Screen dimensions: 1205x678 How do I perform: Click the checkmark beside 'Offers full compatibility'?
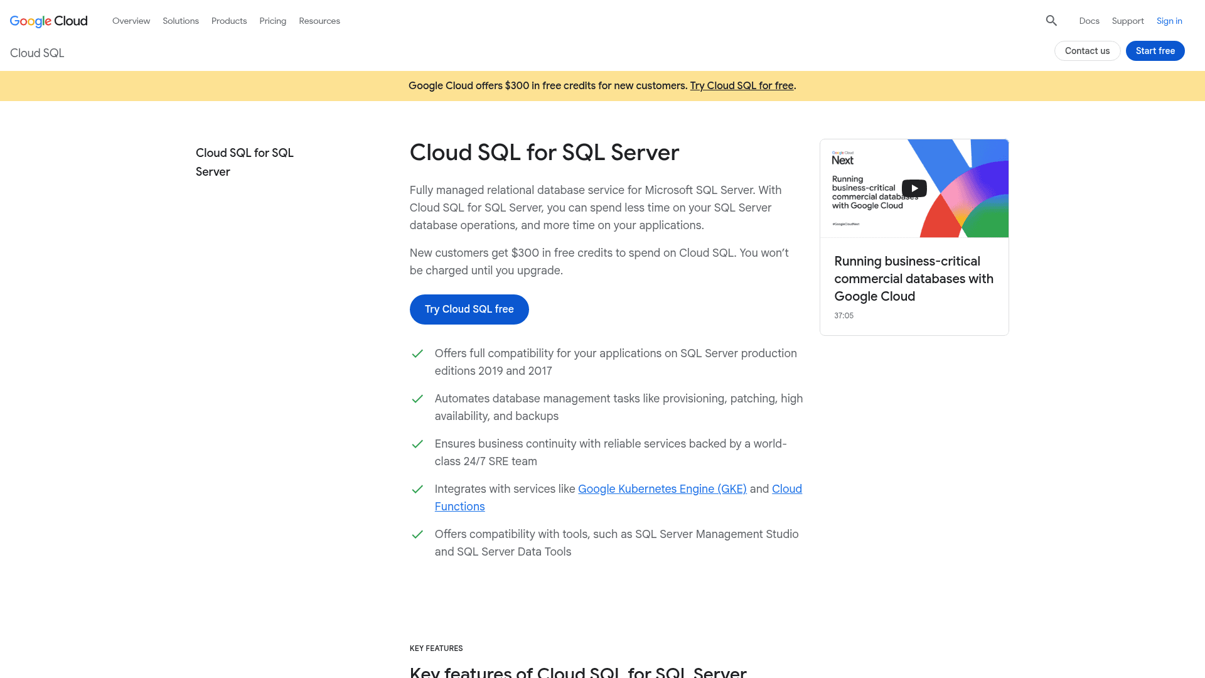point(417,353)
